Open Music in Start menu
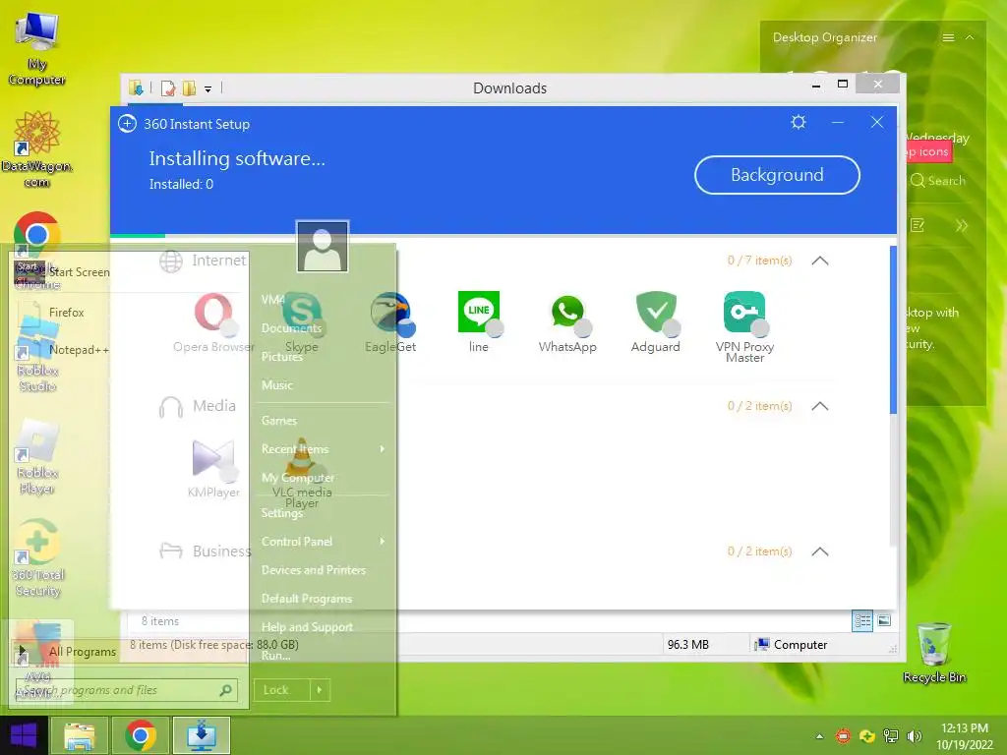This screenshot has width=1007, height=755. [276, 385]
